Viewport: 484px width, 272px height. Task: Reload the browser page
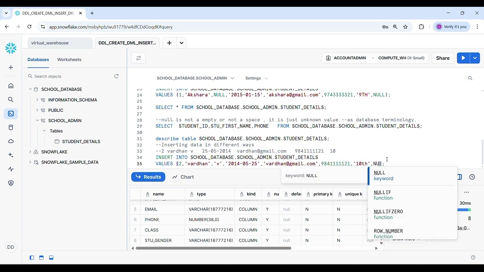point(29,27)
